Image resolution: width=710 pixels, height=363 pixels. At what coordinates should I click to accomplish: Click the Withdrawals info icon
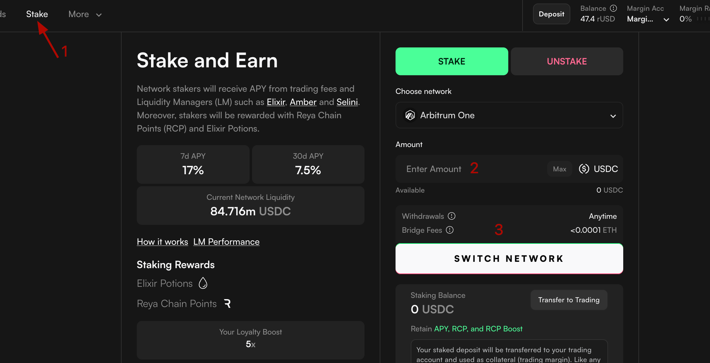coord(452,216)
